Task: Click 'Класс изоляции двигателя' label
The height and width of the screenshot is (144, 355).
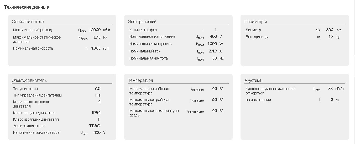Action: click(36, 119)
